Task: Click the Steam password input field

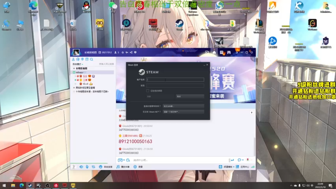Action: (175, 85)
